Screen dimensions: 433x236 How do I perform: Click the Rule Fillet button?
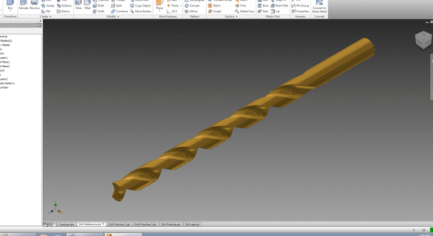[279, 5]
